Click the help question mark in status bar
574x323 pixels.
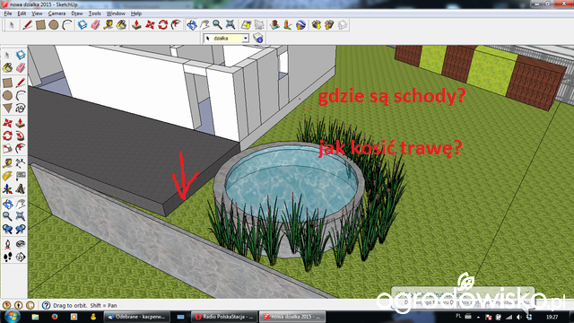(46, 305)
